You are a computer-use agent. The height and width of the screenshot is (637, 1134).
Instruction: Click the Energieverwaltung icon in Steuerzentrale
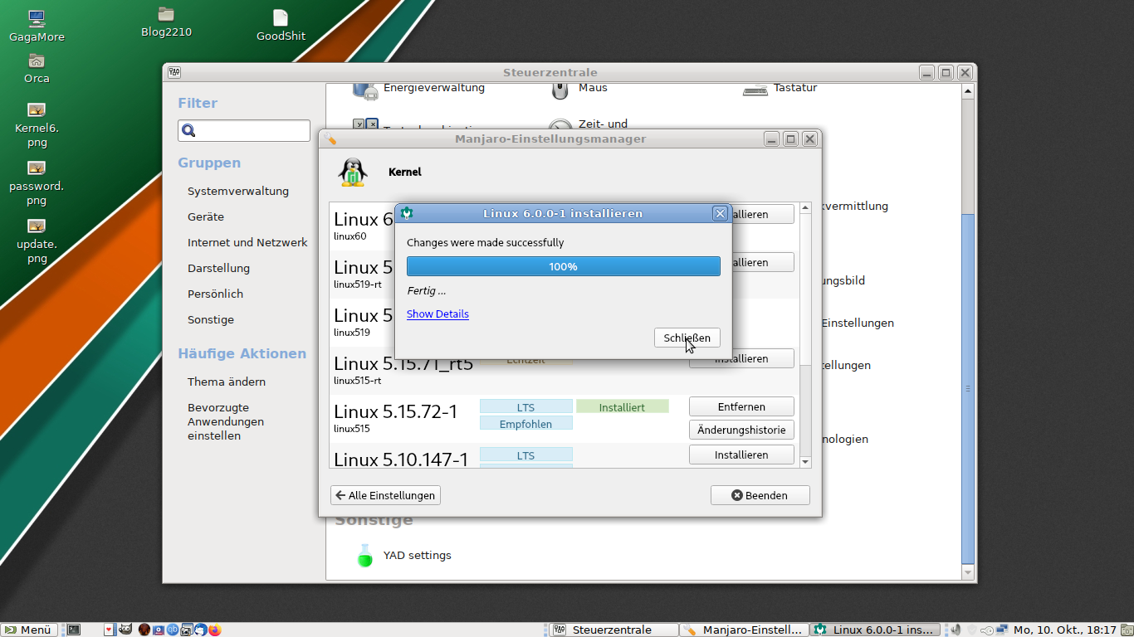(x=365, y=90)
